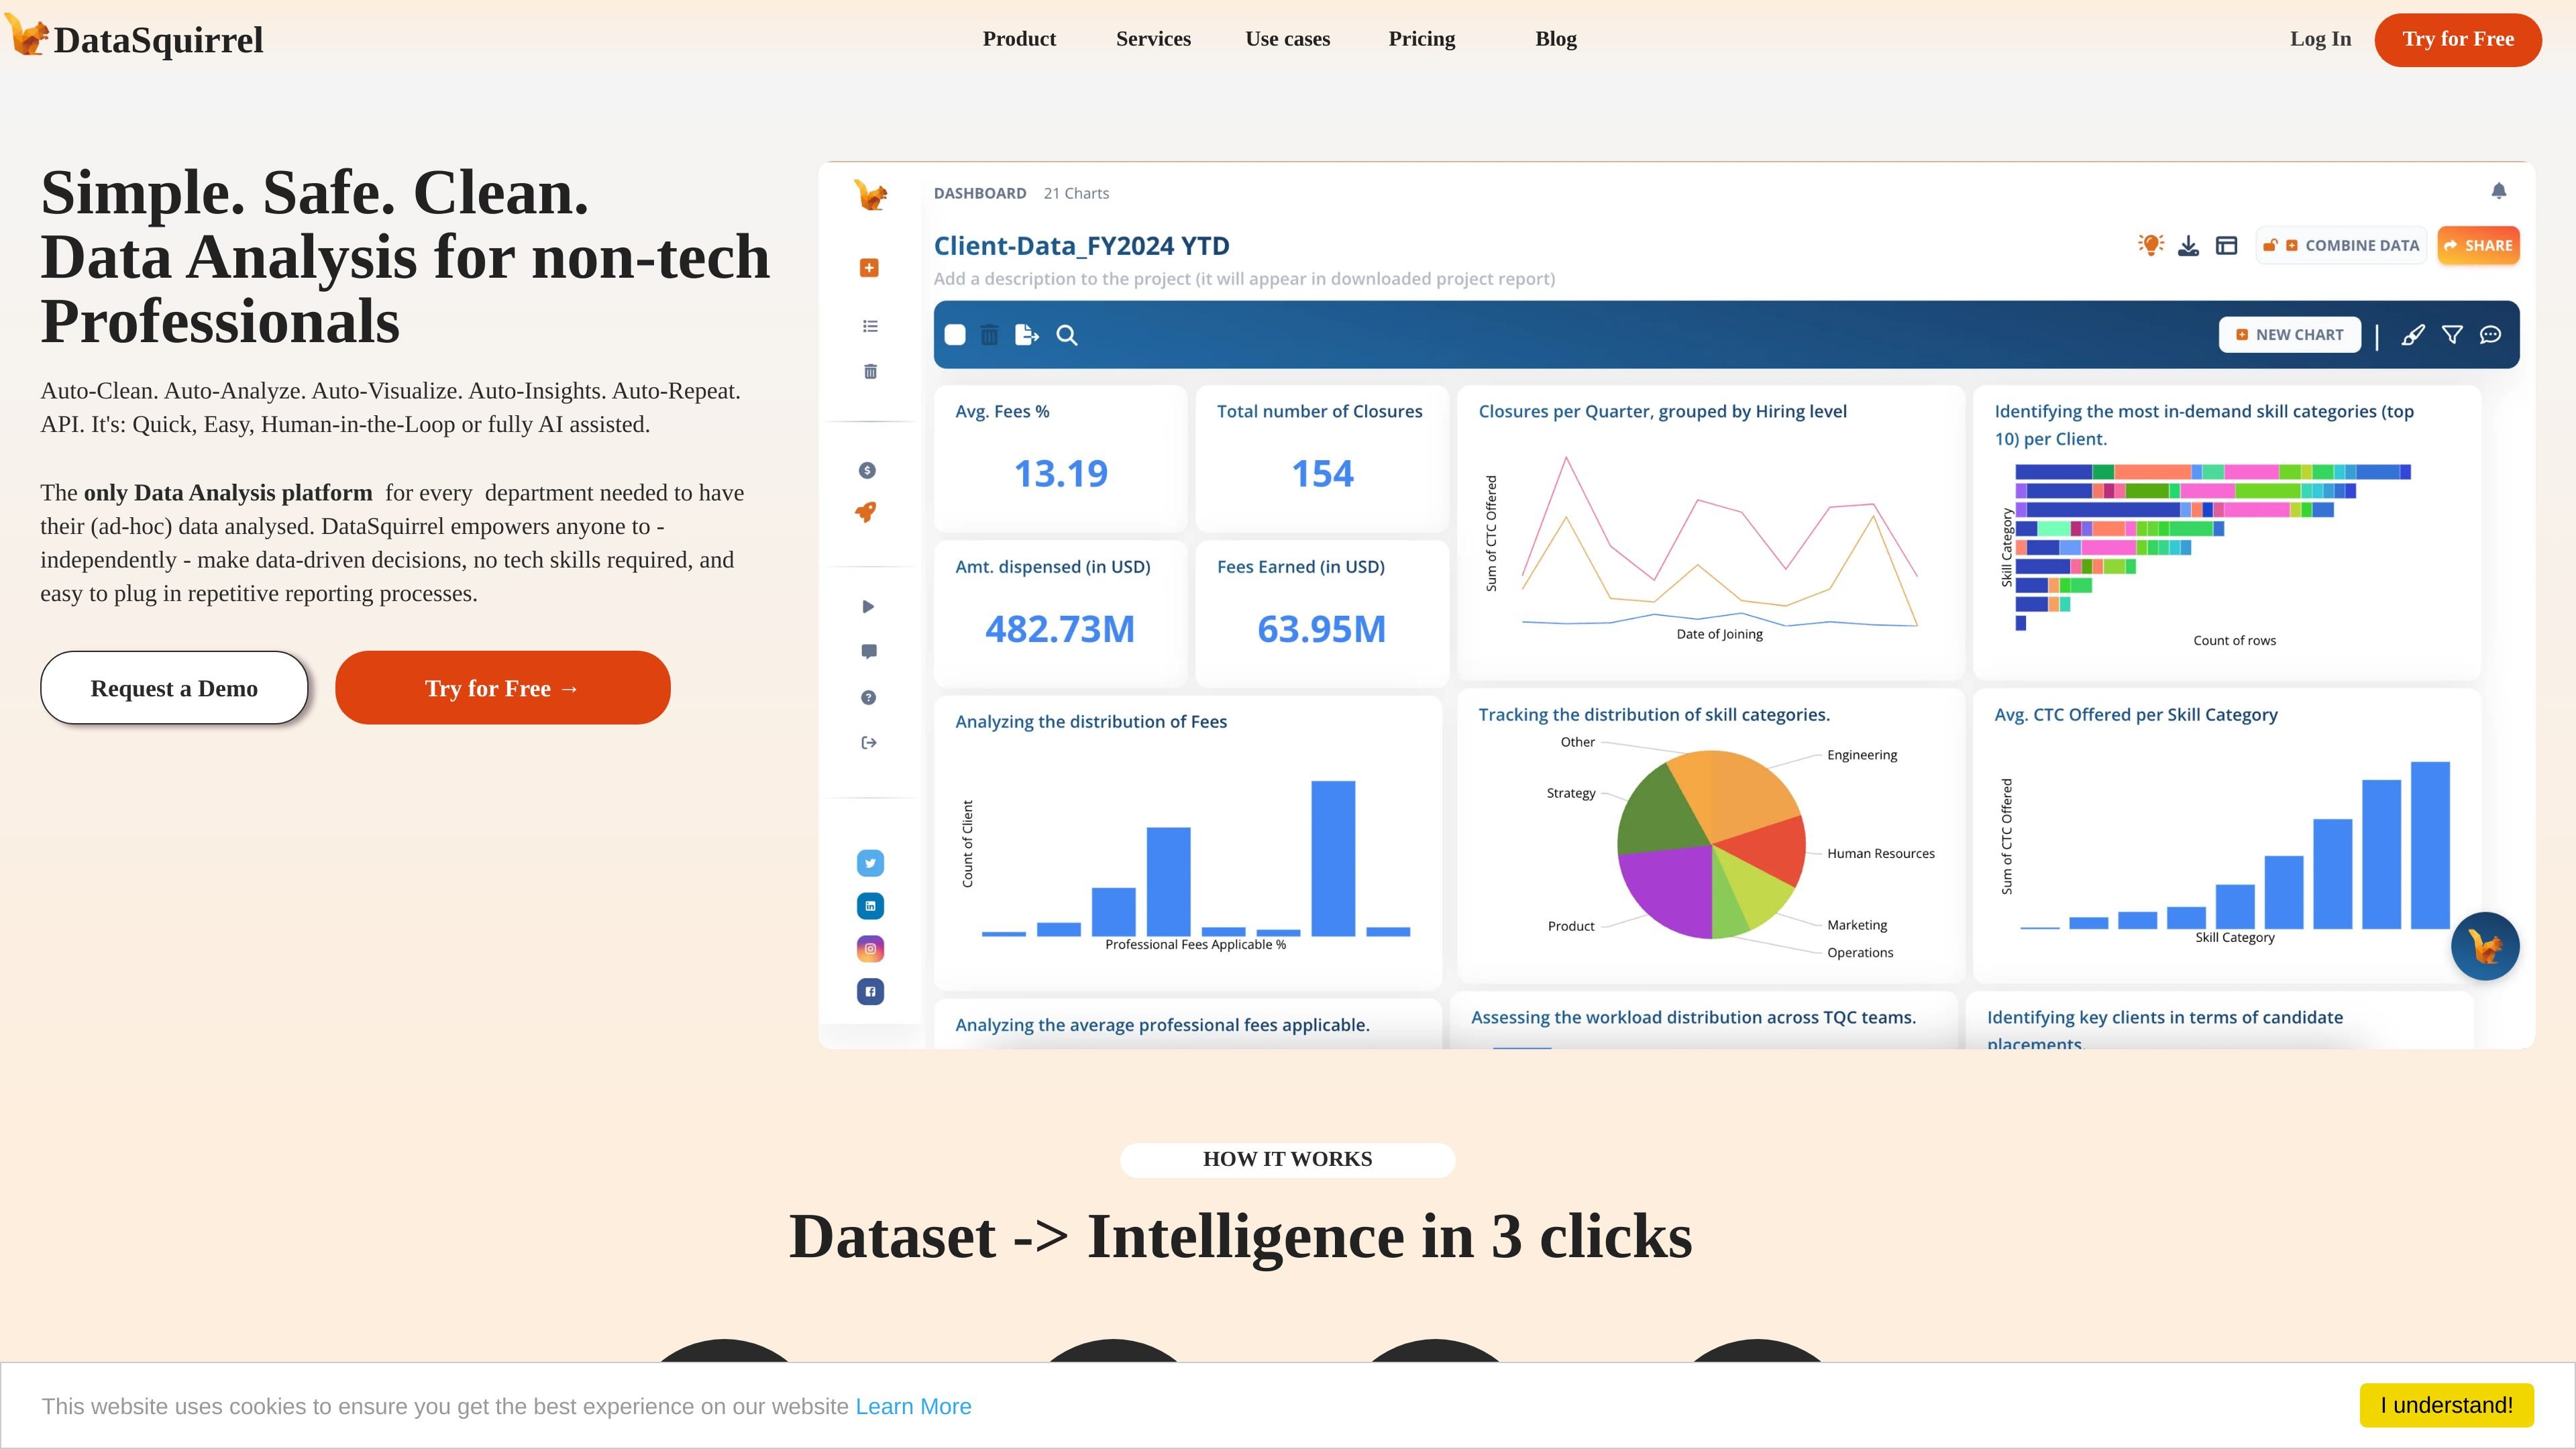Image resolution: width=2576 pixels, height=1449 pixels.
Task: Click the play triangle icon in sidebar
Action: pos(868,606)
